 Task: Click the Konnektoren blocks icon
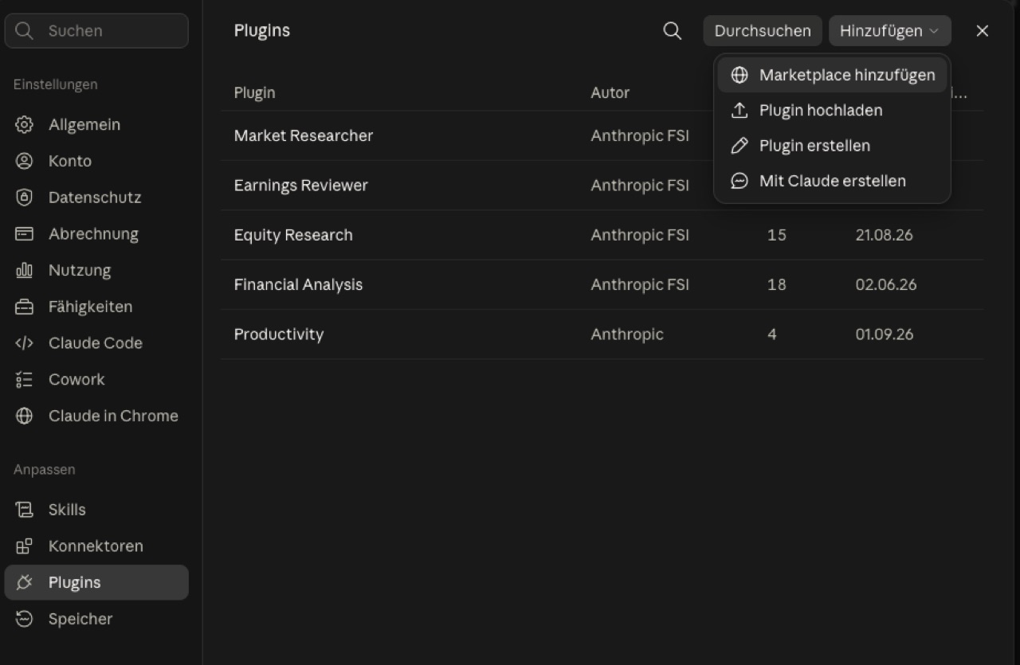coord(25,546)
